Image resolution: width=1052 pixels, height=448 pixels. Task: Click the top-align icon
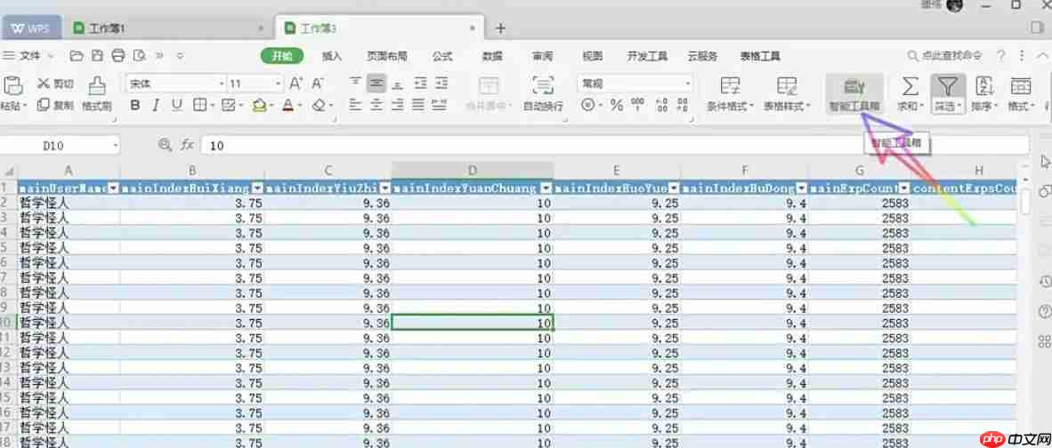tap(356, 83)
